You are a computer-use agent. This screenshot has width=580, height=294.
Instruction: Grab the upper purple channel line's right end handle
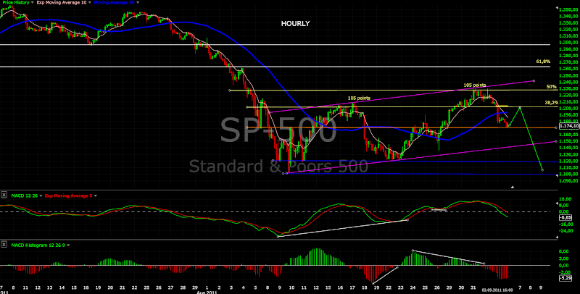tap(534, 80)
